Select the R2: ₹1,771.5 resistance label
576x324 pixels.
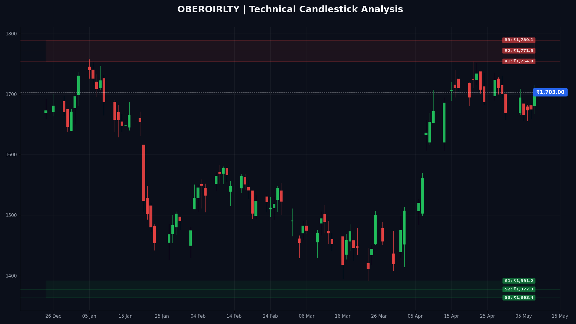(519, 51)
